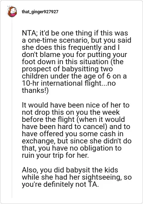Viewport: 143px width, 204px height.
Task: Click the line "a one-time scenario, but you said"
Action: coord(77,40)
